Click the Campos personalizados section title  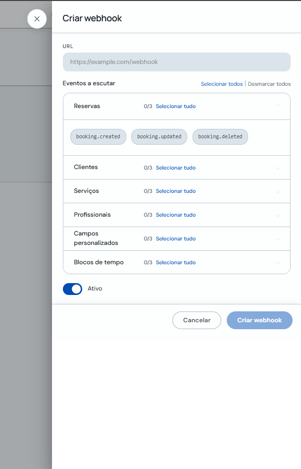[96, 238]
